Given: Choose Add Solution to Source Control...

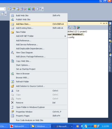Looking at the screenshot, I should 39,86.
